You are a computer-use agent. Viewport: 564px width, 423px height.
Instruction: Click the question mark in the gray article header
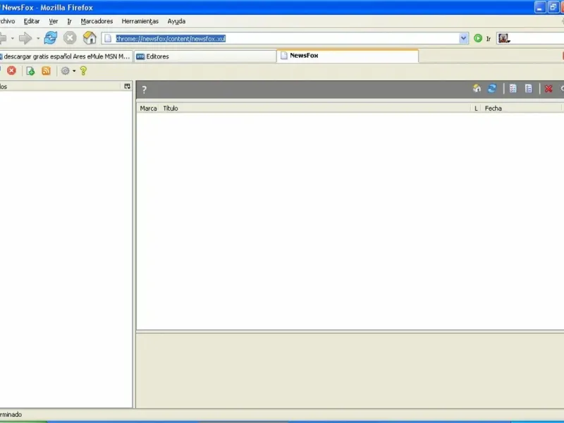coord(145,90)
